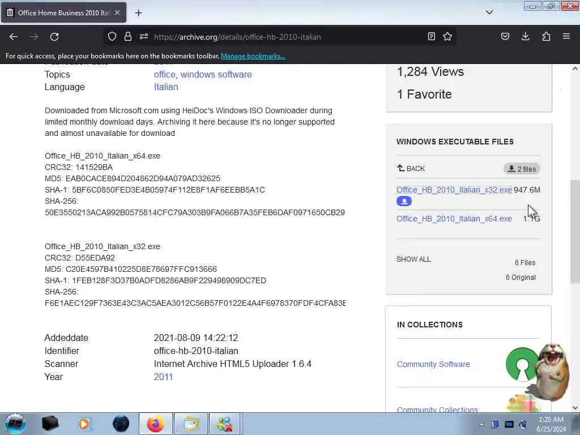Download Office_HB_2010_Italian_x64.exe from the sidebar
Screen dimensions: 580x435
pos(454,219)
